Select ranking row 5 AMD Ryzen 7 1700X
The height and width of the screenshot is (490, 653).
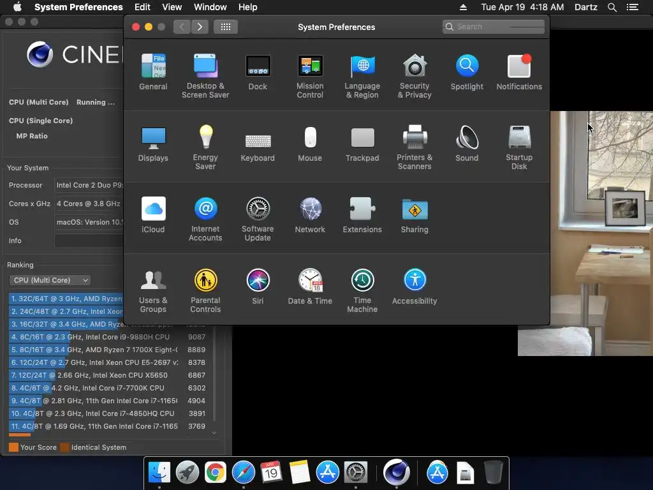[107, 350]
